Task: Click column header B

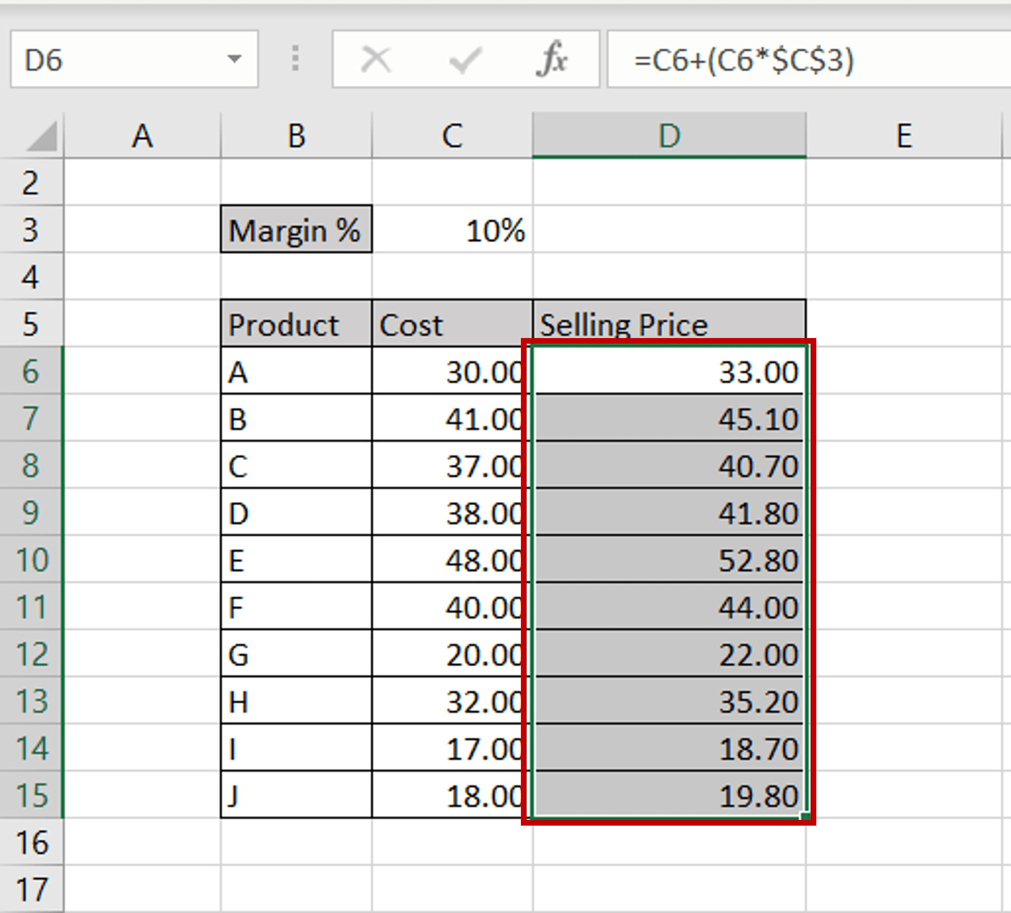Action: tap(296, 135)
